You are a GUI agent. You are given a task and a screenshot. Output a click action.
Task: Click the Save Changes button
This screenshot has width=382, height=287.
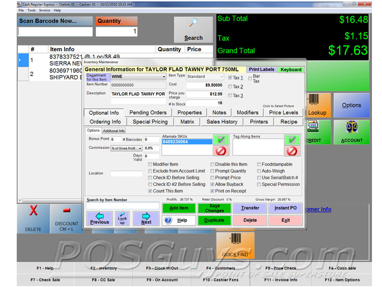click(214, 208)
